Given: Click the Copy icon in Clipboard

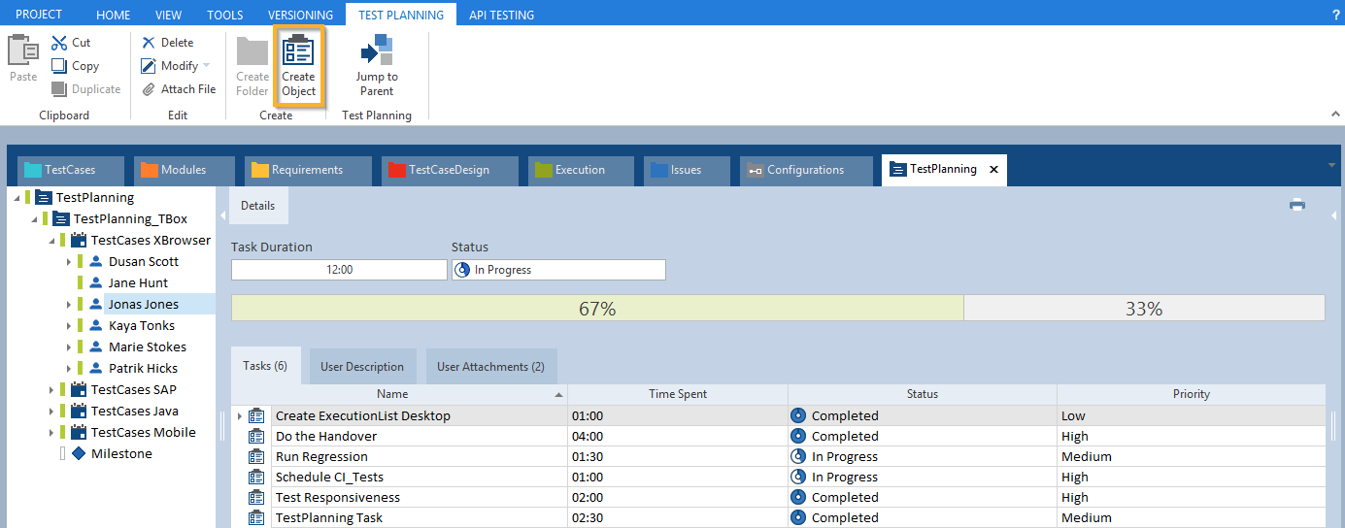Looking at the screenshot, I should pyautogui.click(x=59, y=66).
